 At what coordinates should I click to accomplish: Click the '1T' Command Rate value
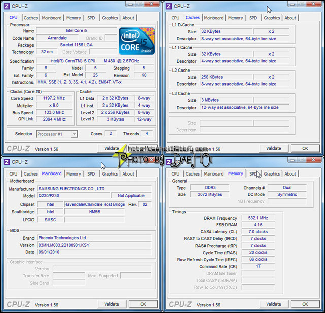pyautogui.click(x=258, y=266)
